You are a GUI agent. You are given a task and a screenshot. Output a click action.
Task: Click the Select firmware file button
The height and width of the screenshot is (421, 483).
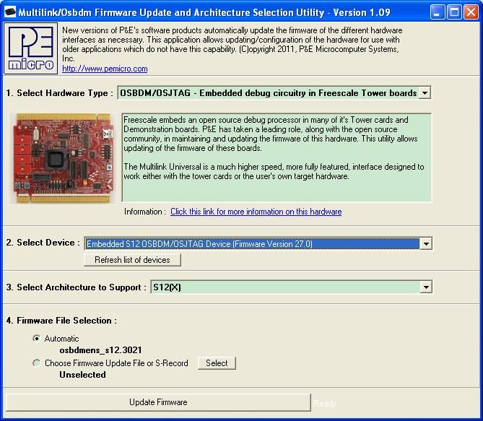217,363
